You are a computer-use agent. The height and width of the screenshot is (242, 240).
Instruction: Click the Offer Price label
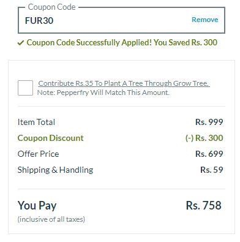click(38, 154)
